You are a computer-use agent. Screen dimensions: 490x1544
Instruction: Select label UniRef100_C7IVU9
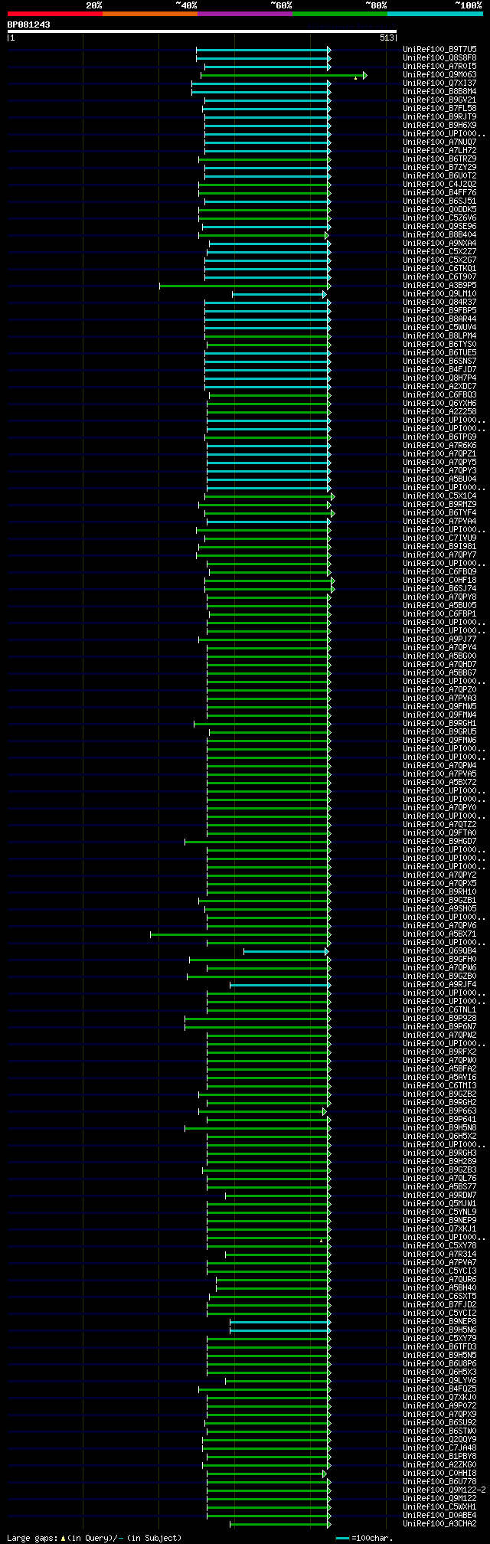click(439, 538)
